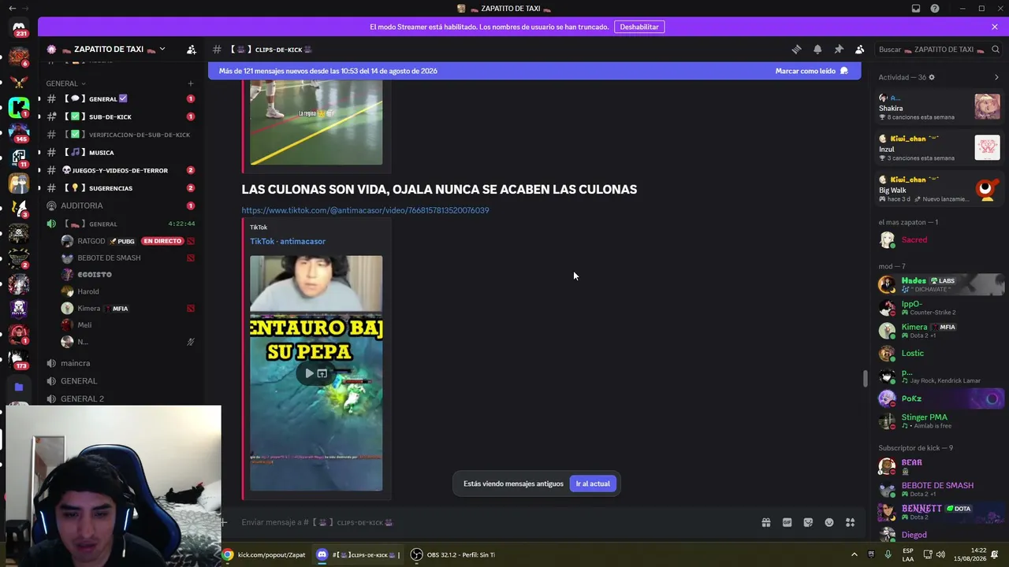Click the message input field

pos(497,522)
